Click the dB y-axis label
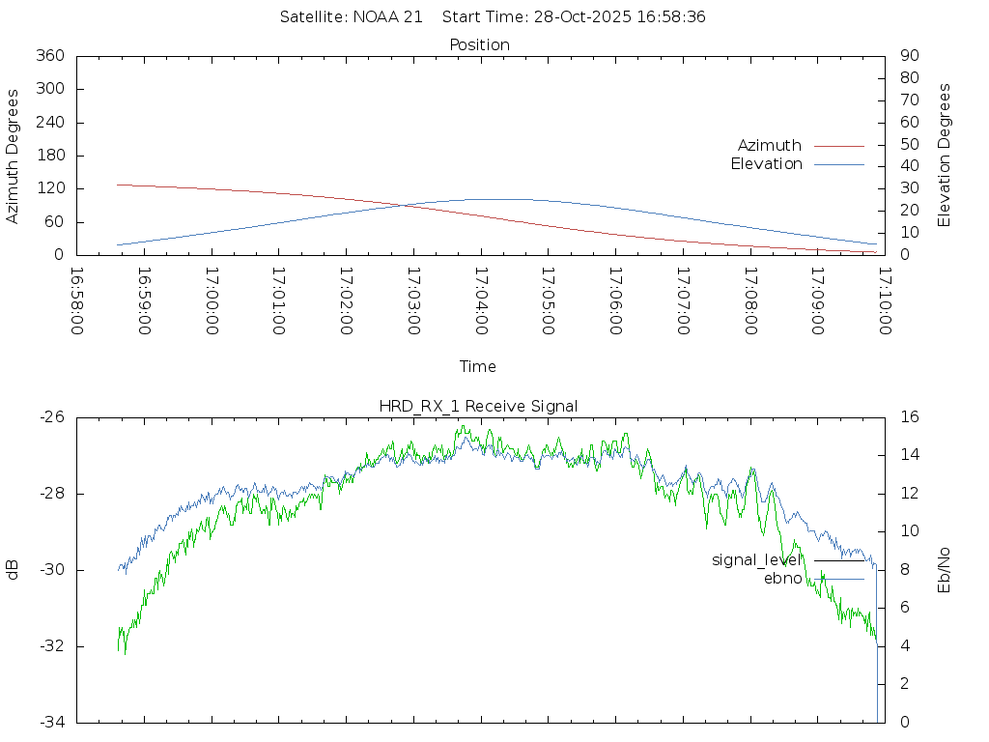The height and width of the screenshot is (742, 989). pyautogui.click(x=13, y=569)
